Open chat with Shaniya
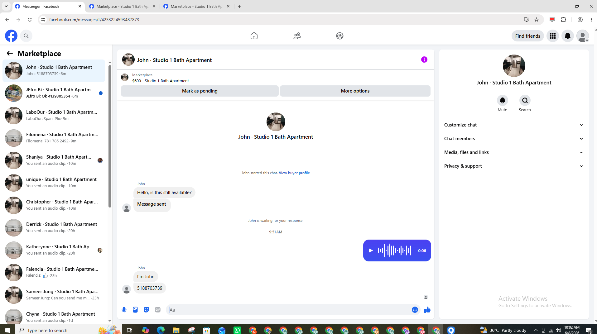The height and width of the screenshot is (334, 597). tap(54, 160)
